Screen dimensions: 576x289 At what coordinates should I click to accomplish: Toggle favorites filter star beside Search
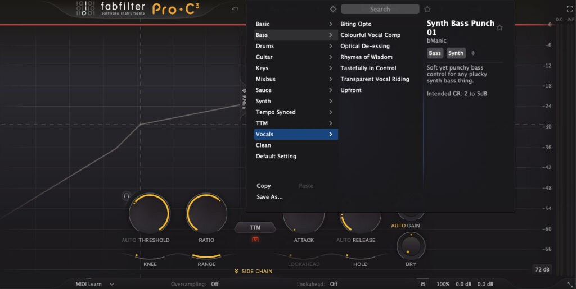[427, 9]
